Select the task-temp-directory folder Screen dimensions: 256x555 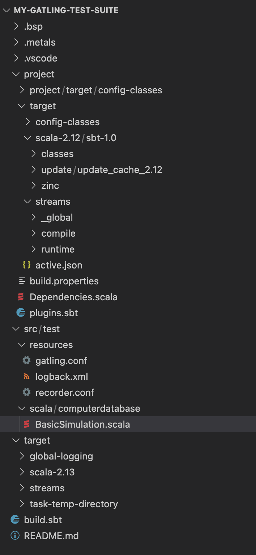[73, 504]
